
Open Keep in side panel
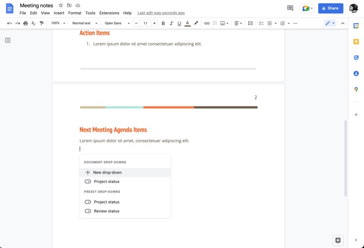356,41
